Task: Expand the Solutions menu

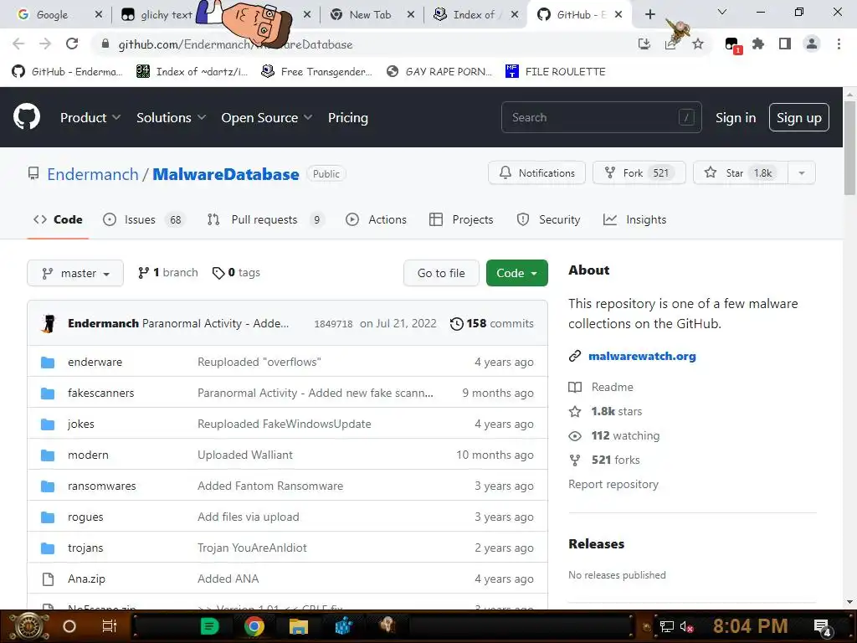Action: (x=171, y=117)
